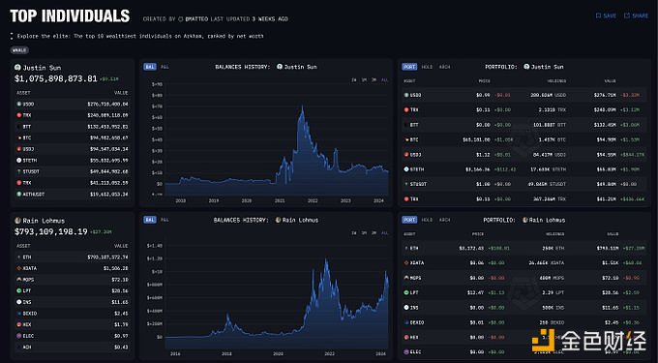The width and height of the screenshot is (658, 363).
Task: Click STETH icon in Justin Sun asset list
Action: [x=19, y=161]
